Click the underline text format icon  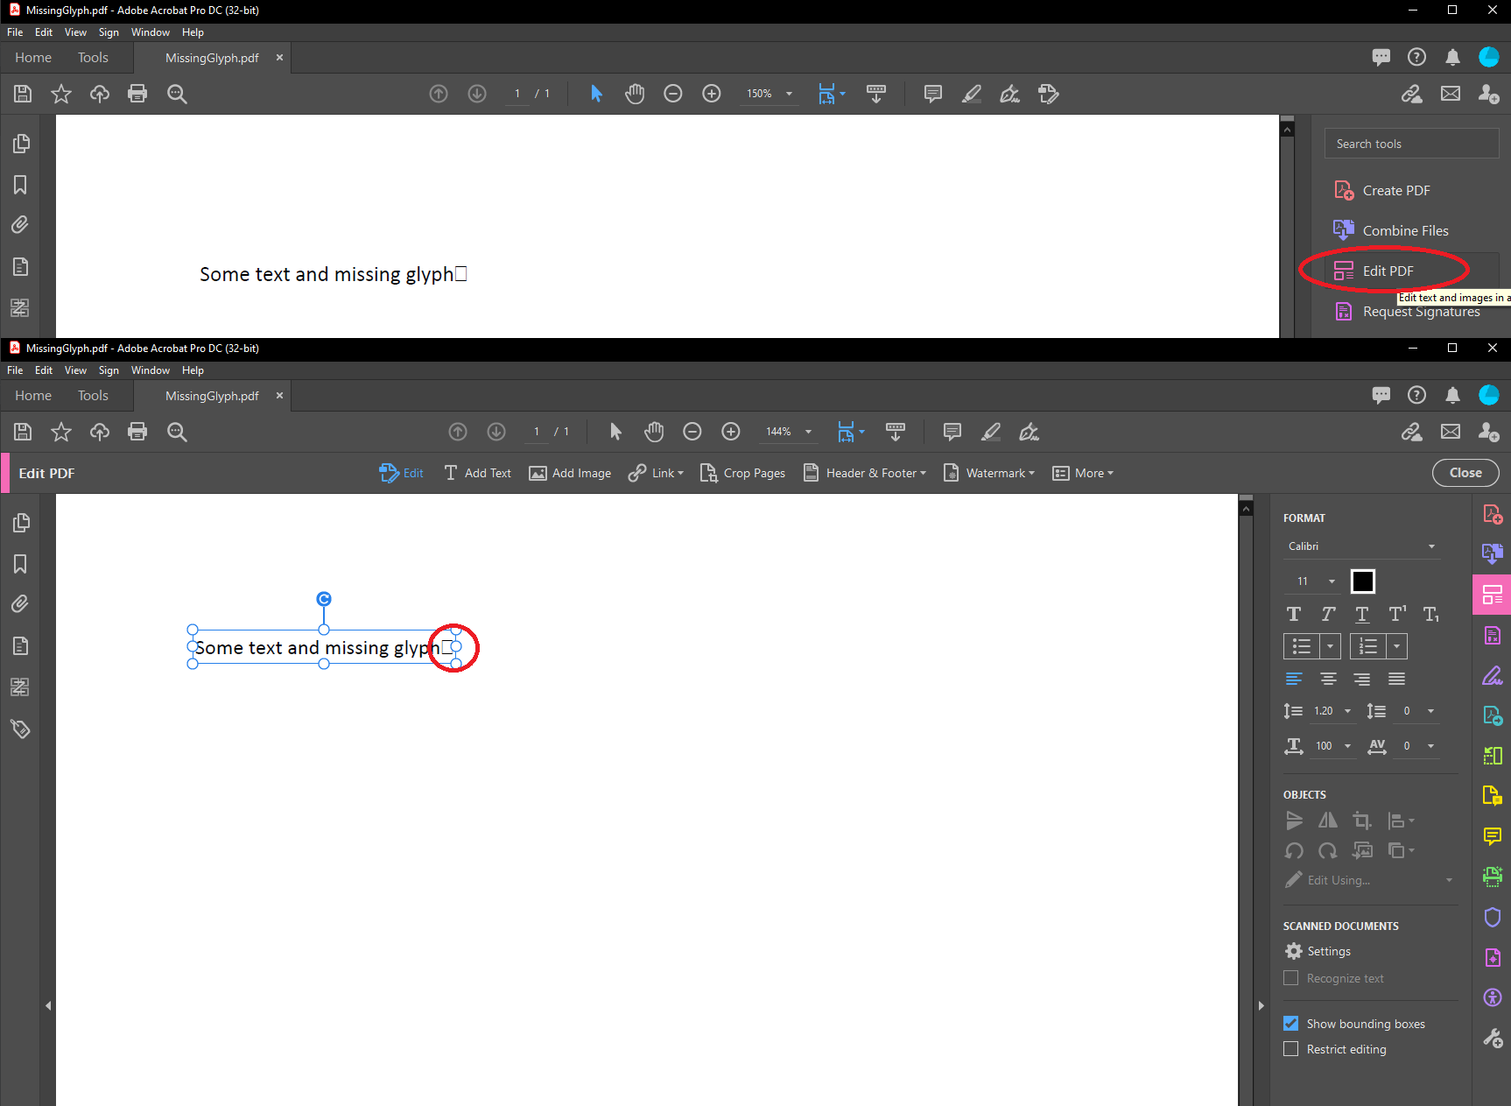pos(1362,614)
